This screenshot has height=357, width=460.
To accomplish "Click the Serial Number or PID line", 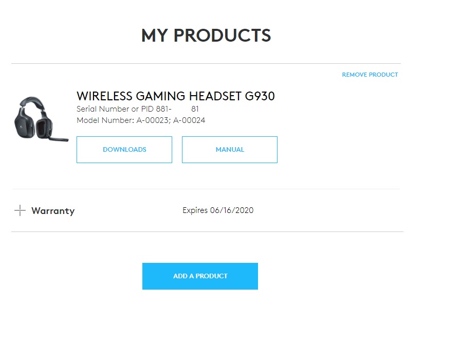I will (x=138, y=109).
